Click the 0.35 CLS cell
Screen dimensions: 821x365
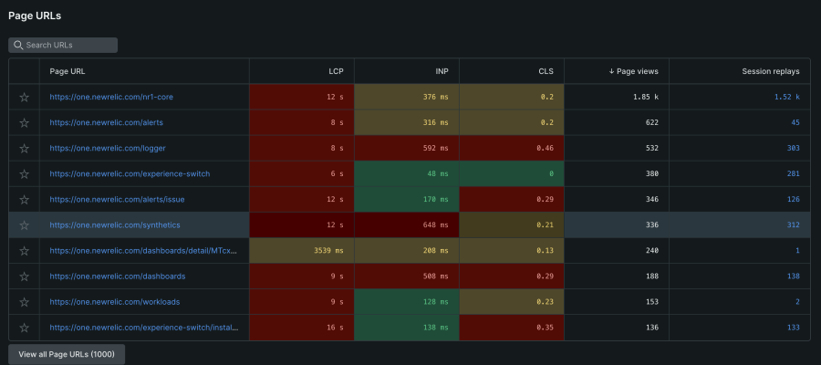click(x=512, y=328)
